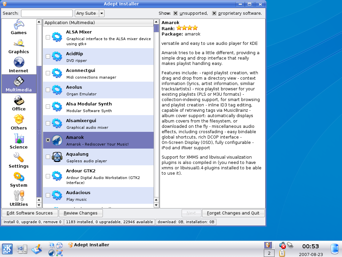The height and width of the screenshot is (257, 342).
Task: Switch to virtual desktop 2
Action: click(x=269, y=253)
